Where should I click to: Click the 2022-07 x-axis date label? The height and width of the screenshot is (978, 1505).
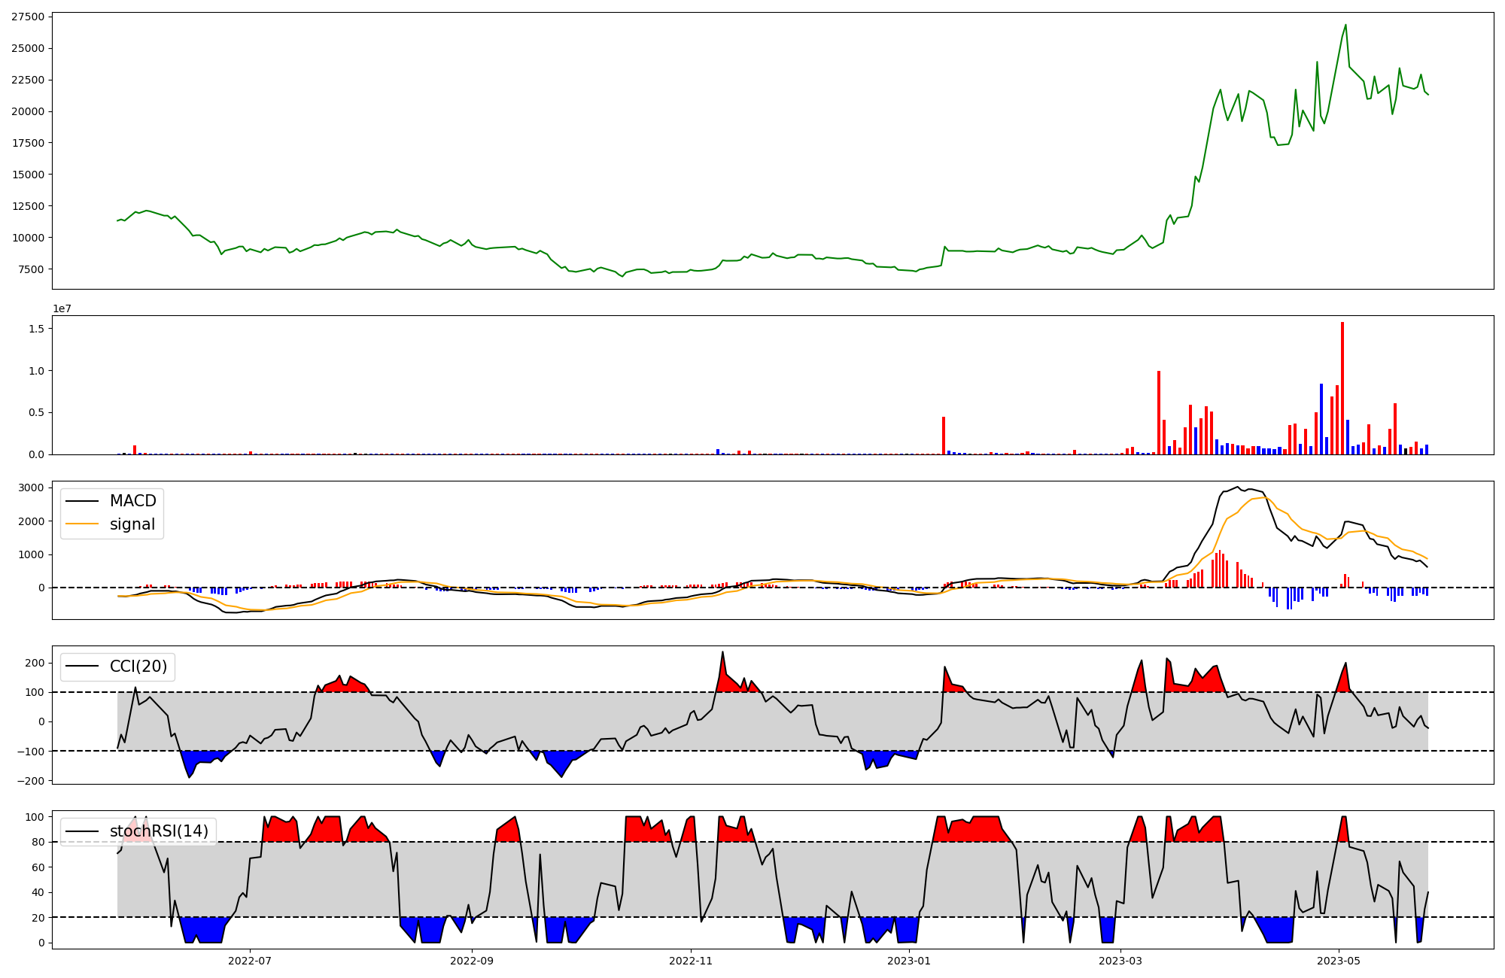[250, 961]
